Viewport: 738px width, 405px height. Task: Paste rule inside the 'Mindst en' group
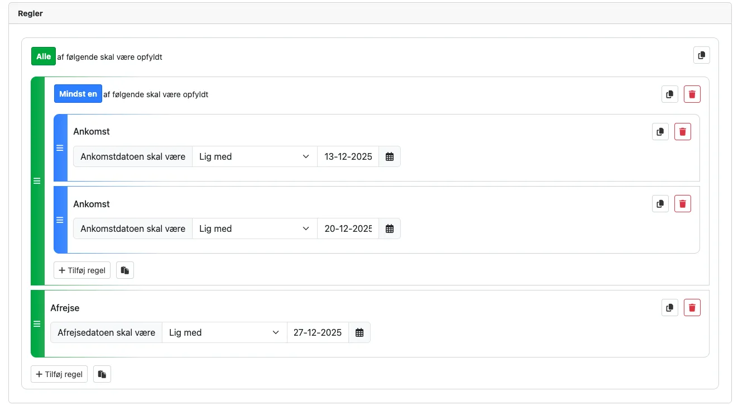pos(125,270)
